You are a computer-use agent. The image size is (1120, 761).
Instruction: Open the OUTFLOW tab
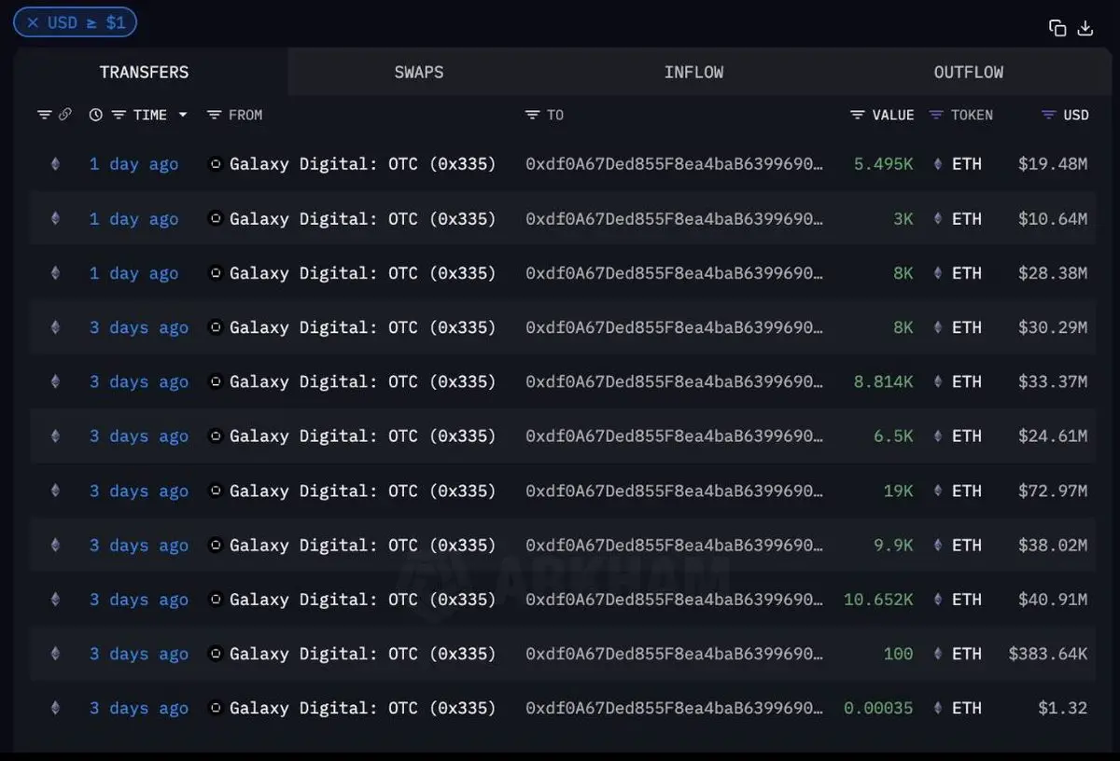(x=969, y=72)
